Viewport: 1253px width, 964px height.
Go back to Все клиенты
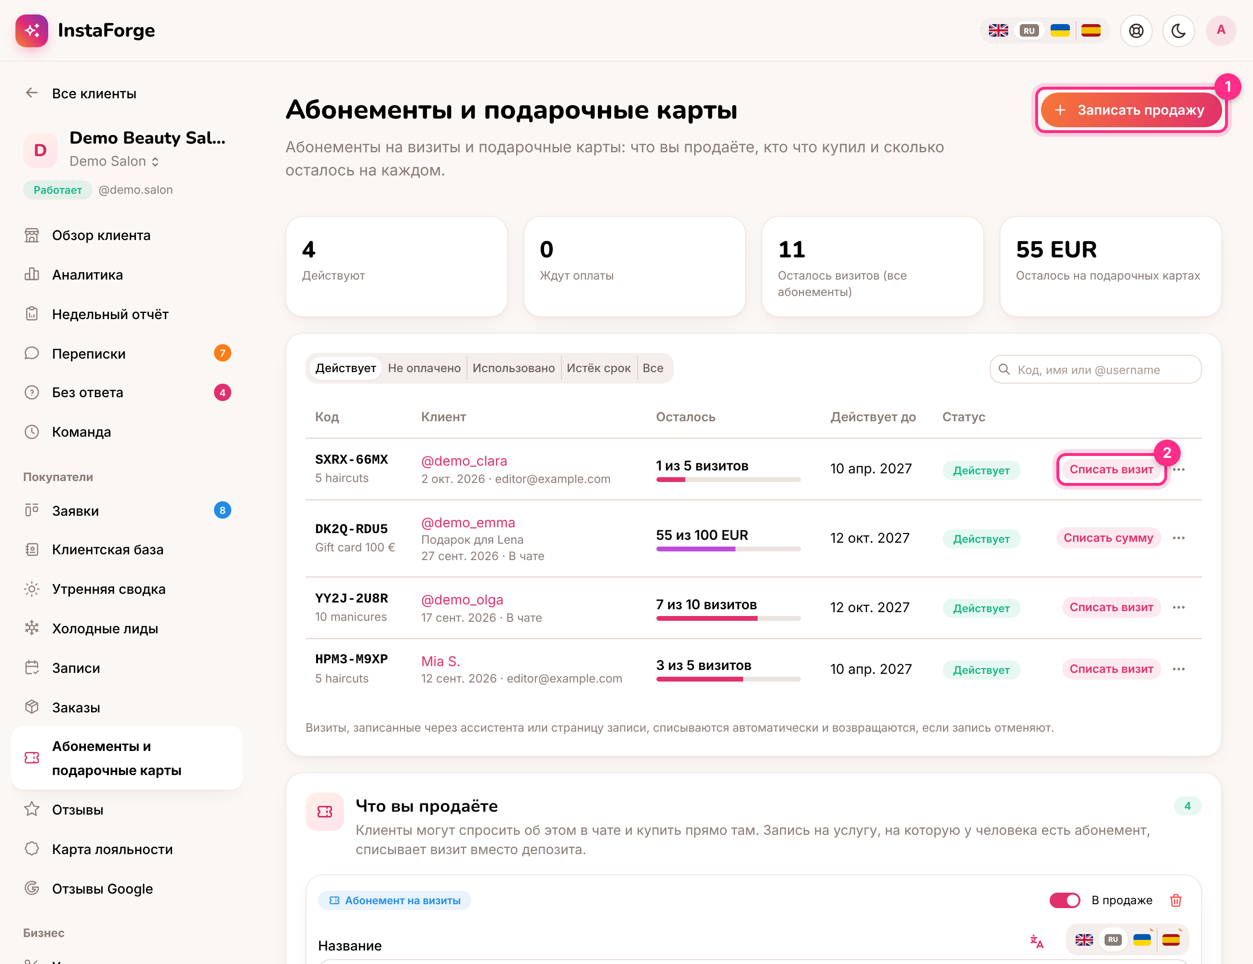(81, 94)
